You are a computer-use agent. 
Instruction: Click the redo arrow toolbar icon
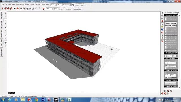coord(40,8)
